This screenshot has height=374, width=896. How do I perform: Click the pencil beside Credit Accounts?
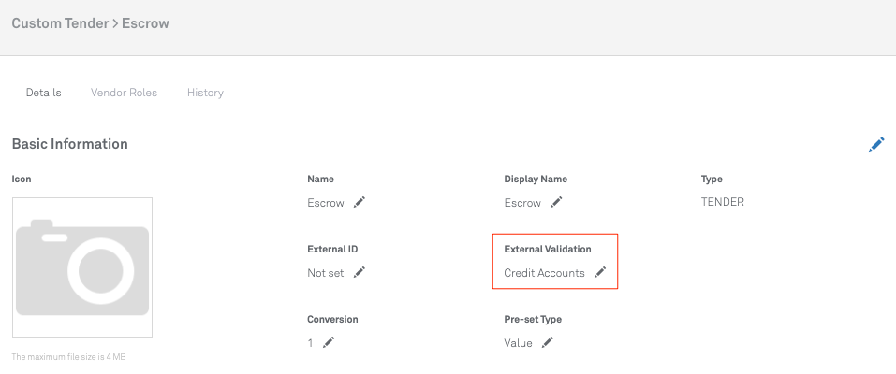click(600, 272)
